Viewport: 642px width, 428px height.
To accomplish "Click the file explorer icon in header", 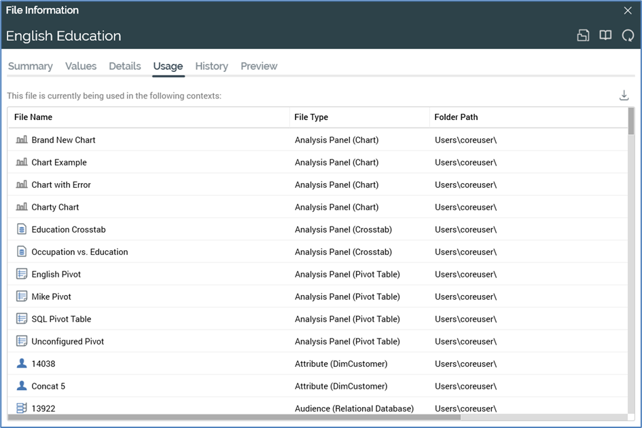I will (583, 36).
